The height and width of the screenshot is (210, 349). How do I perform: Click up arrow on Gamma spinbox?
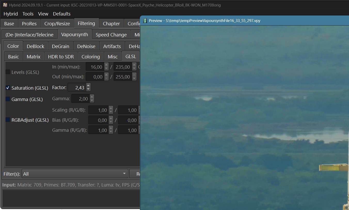92,97
